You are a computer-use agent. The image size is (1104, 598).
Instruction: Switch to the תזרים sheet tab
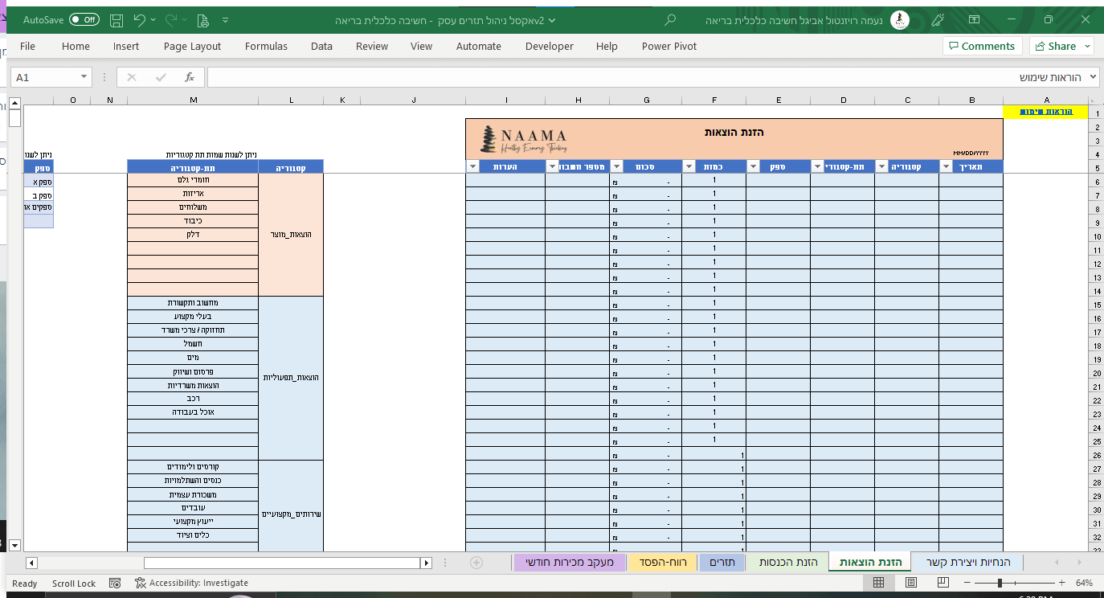[x=722, y=563]
